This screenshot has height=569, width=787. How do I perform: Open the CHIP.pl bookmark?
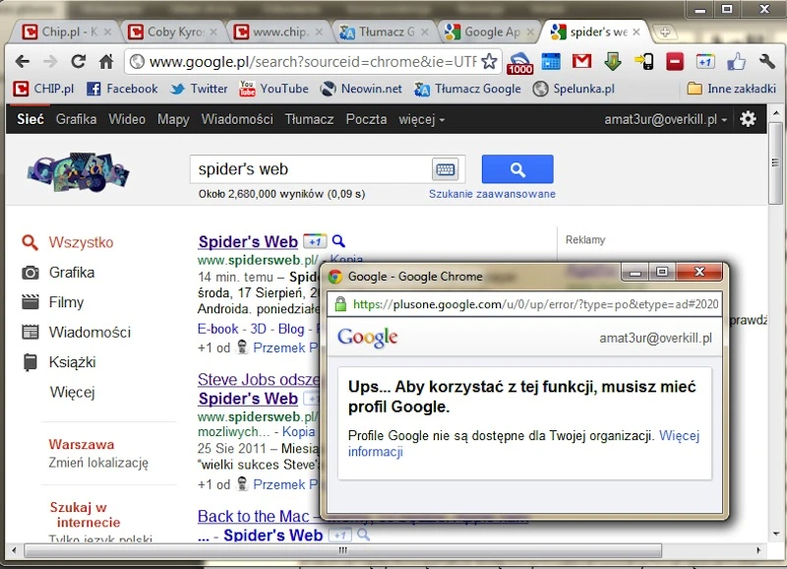[43, 89]
